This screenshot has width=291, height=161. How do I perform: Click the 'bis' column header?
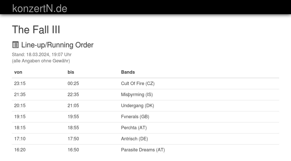click(x=71, y=72)
